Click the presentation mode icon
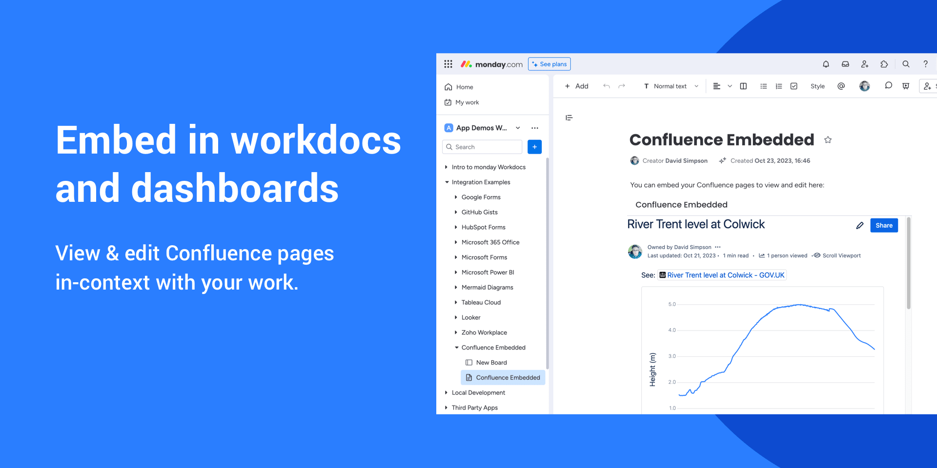Viewport: 937px width, 468px height. tap(906, 86)
